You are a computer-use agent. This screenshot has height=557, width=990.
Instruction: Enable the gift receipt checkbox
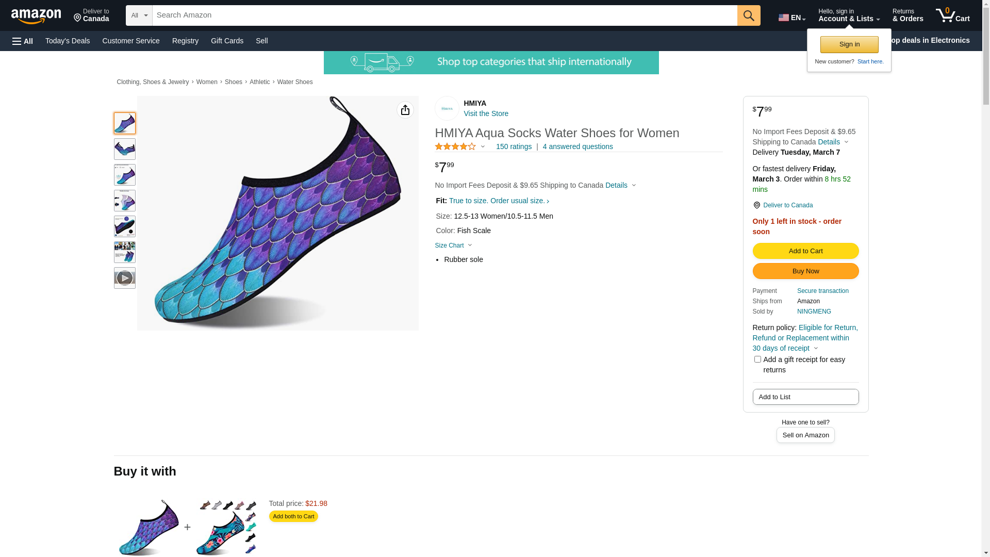pos(757,359)
